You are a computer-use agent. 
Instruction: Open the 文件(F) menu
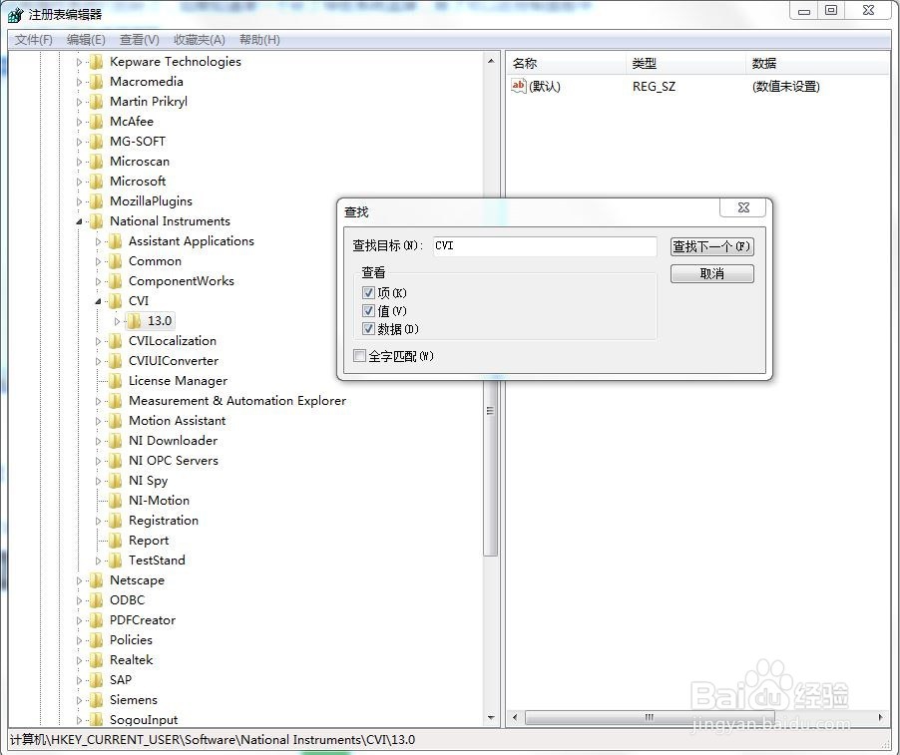(33, 40)
